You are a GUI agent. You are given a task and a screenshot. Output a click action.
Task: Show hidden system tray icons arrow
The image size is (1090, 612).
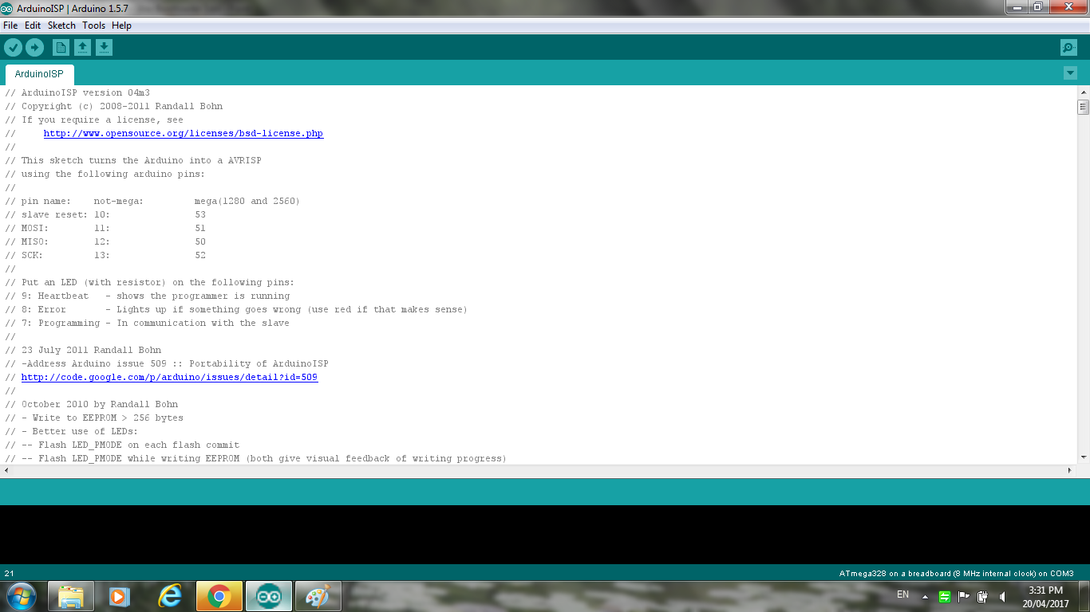coord(925,596)
